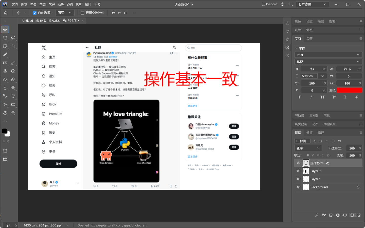Select the Brush tool

click(13, 63)
